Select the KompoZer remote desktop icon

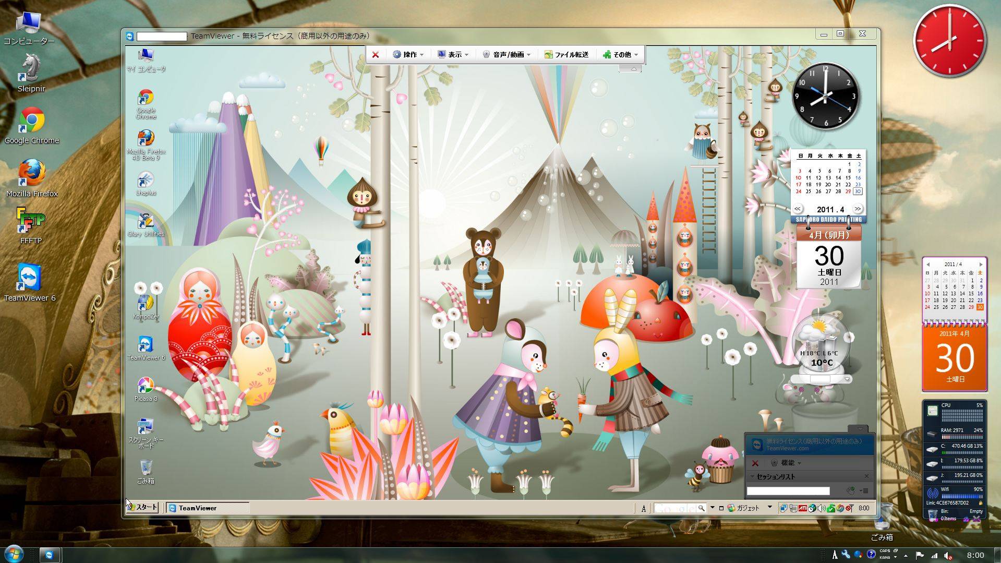146,307
